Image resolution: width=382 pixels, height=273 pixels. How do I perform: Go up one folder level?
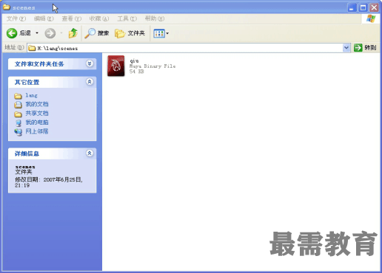click(x=73, y=33)
